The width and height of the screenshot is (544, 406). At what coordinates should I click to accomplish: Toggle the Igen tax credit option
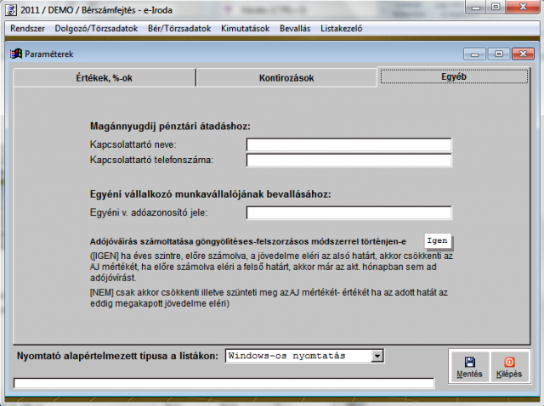coord(436,240)
